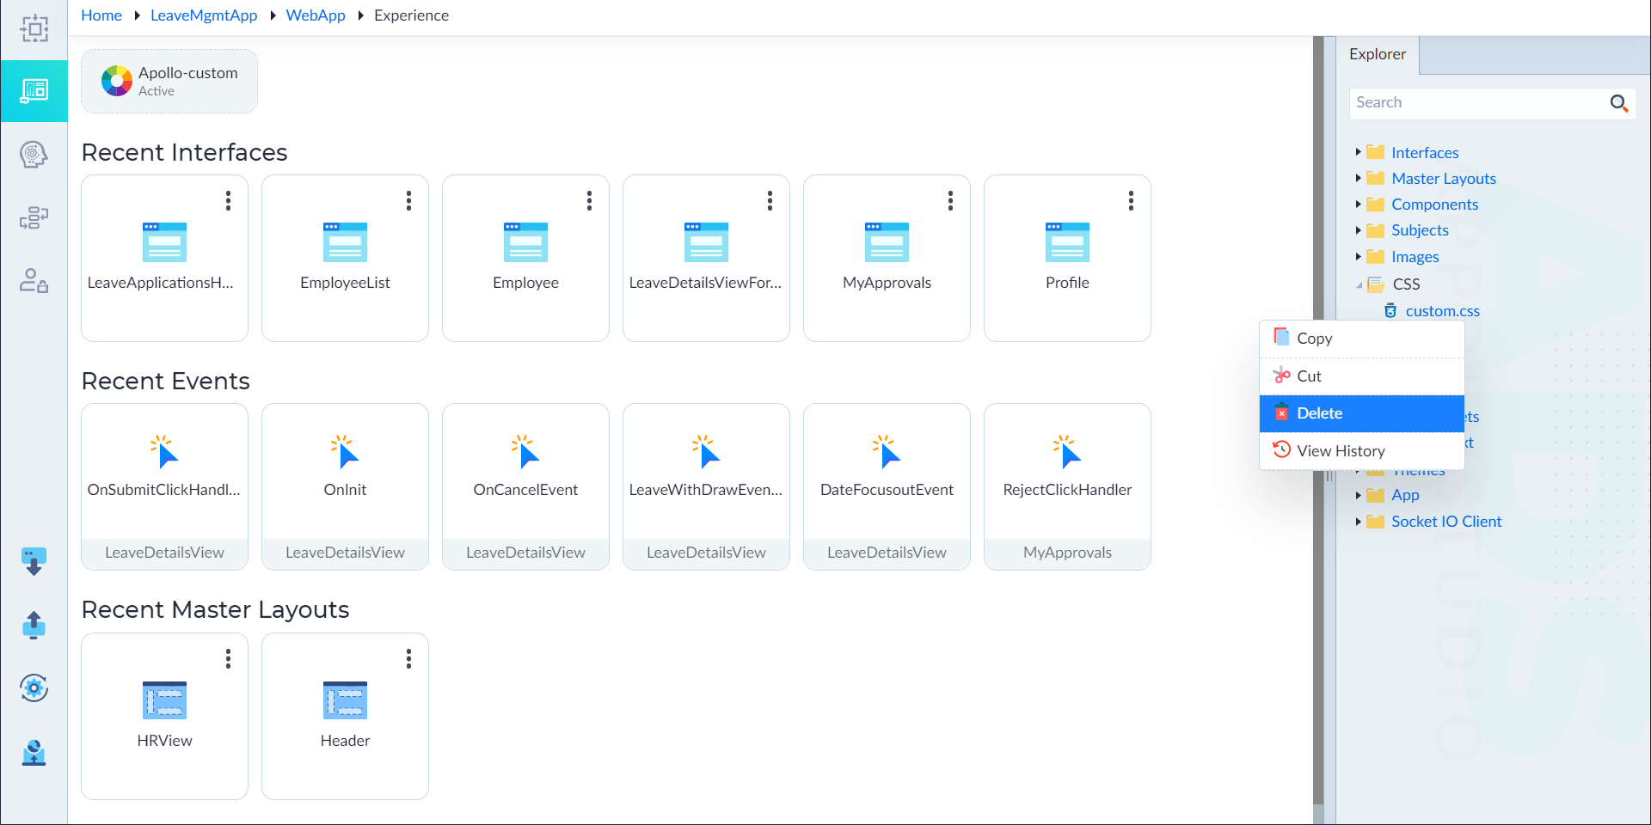Viewport: 1651px width, 825px height.
Task: Click the Apollo-custom active theme button
Action: [169, 81]
